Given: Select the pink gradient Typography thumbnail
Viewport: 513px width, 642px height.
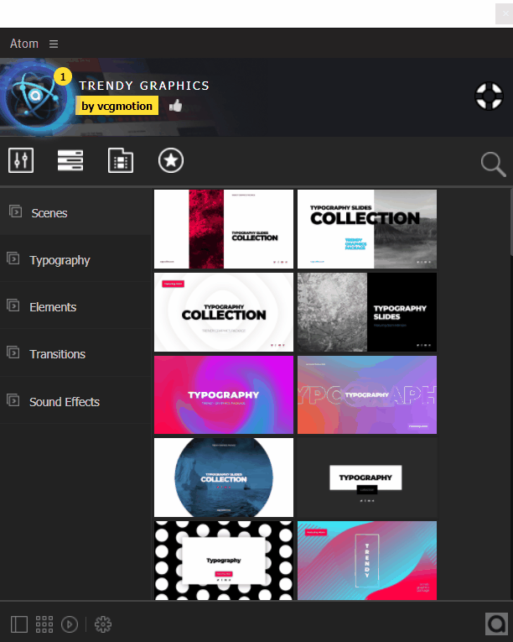Looking at the screenshot, I should [x=224, y=394].
